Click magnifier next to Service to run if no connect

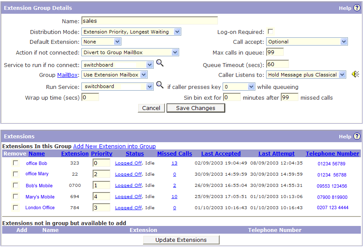click(x=160, y=63)
